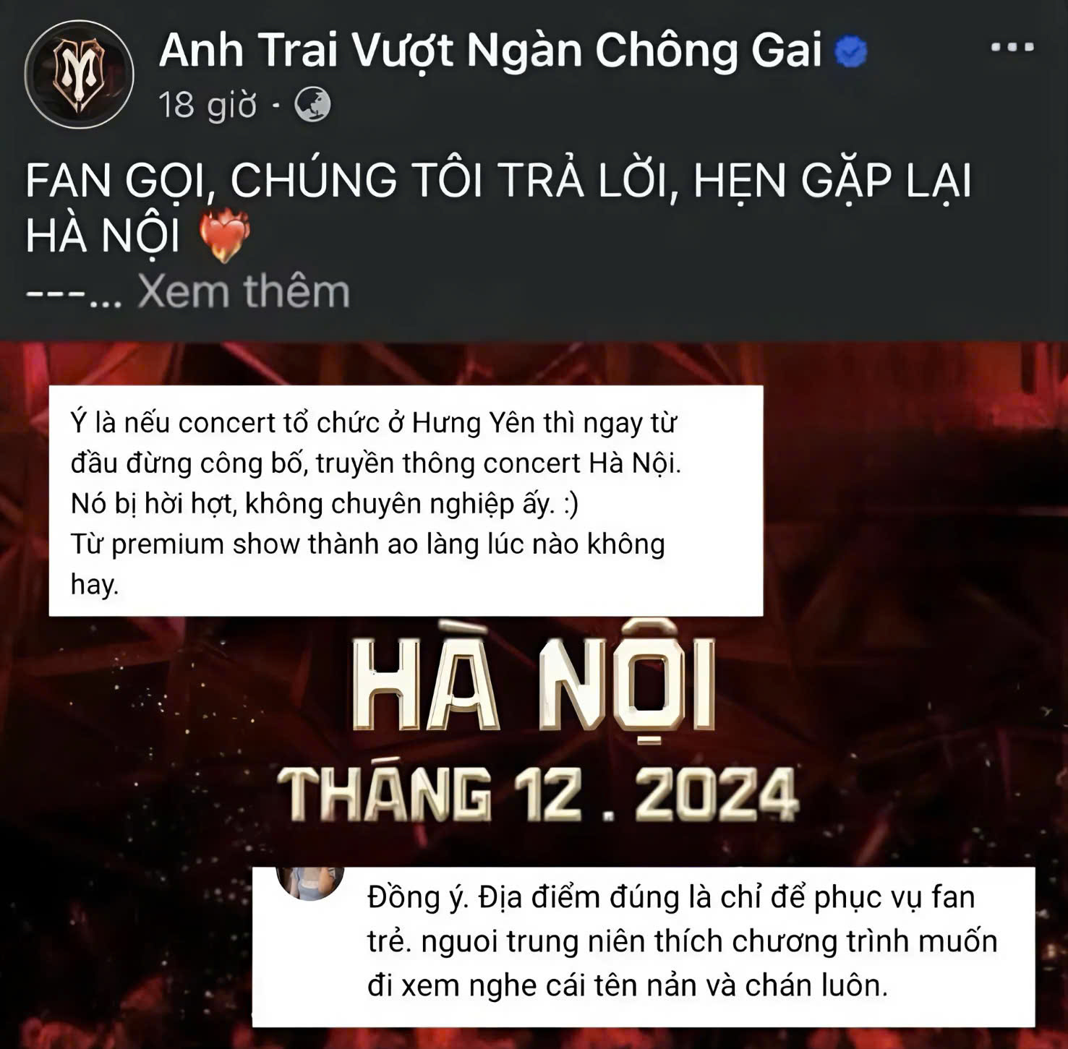
Task: Click the HÀ NỘI text in the caption
Action: point(103,236)
